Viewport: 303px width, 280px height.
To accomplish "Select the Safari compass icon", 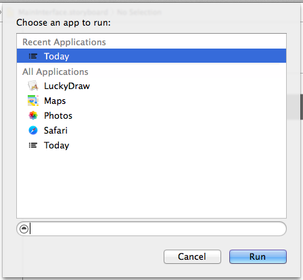I will pos(33,130).
